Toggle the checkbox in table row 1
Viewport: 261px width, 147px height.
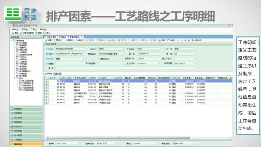(128, 81)
